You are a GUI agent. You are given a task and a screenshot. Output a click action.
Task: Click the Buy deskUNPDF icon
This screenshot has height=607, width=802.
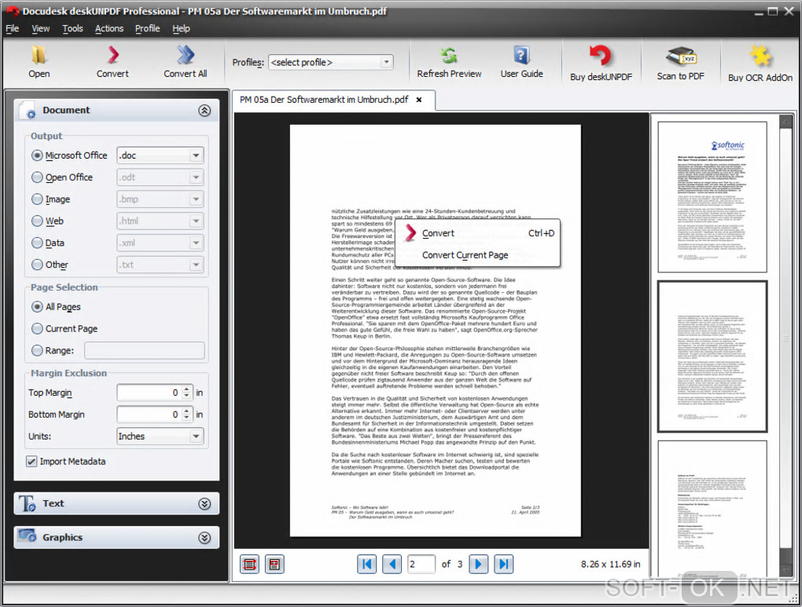(601, 57)
